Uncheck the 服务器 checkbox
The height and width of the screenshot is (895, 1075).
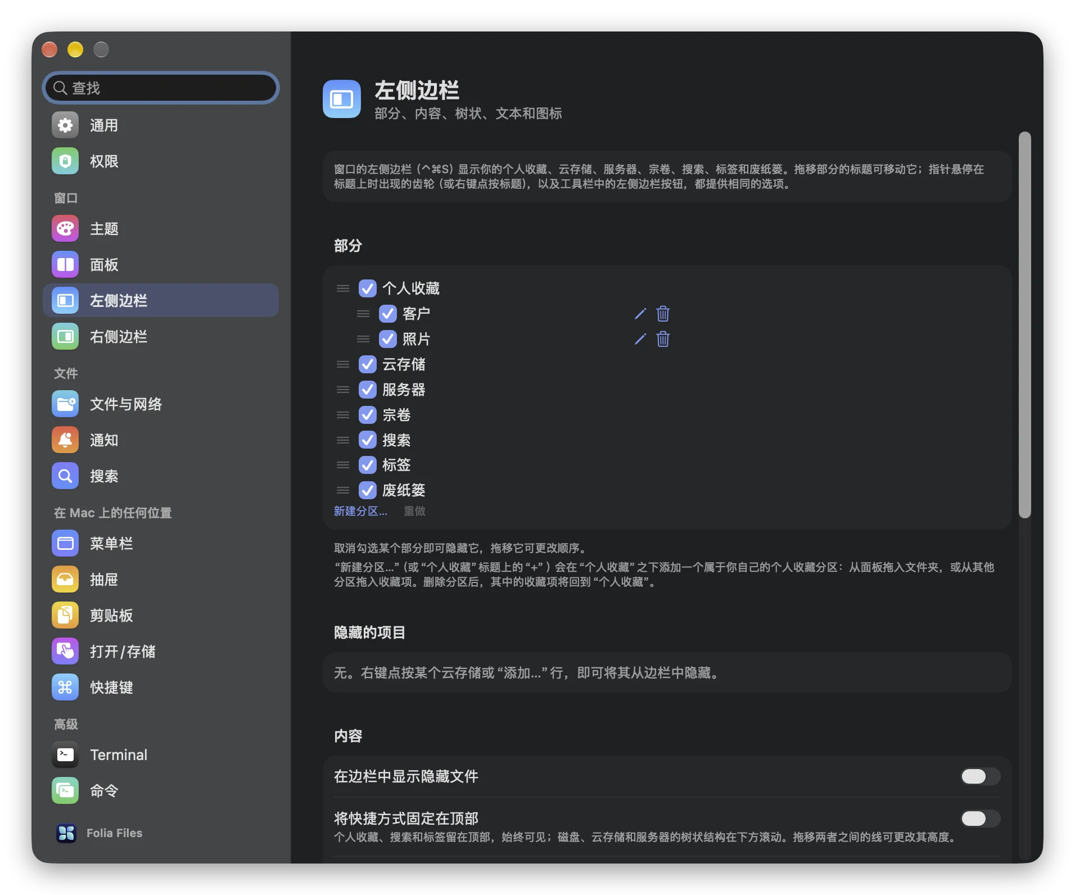(x=368, y=390)
